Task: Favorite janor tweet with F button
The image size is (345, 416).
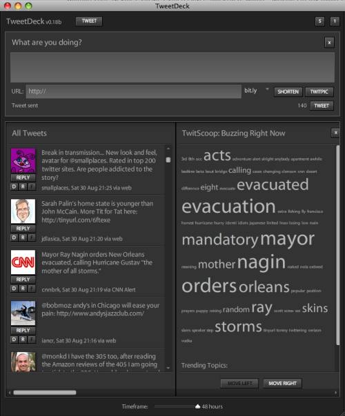Action: [x=32, y=340]
